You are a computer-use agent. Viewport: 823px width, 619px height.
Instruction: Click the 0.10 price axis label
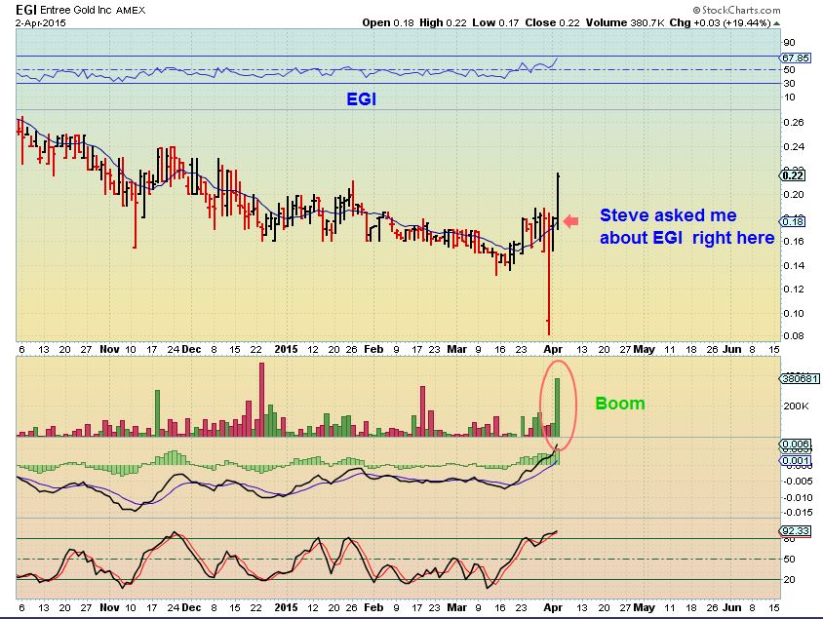(793, 313)
